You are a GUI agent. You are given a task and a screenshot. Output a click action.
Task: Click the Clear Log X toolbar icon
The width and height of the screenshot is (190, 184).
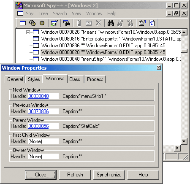99,23
